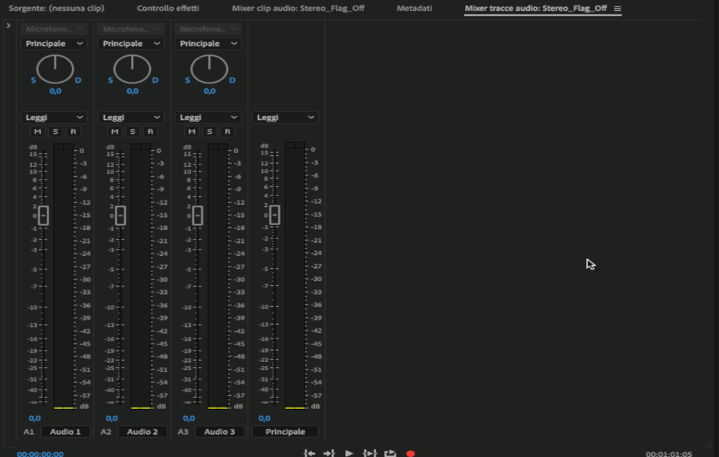The width and height of the screenshot is (719, 457).
Task: Select Mixer tracce audio tab
Action: point(536,8)
